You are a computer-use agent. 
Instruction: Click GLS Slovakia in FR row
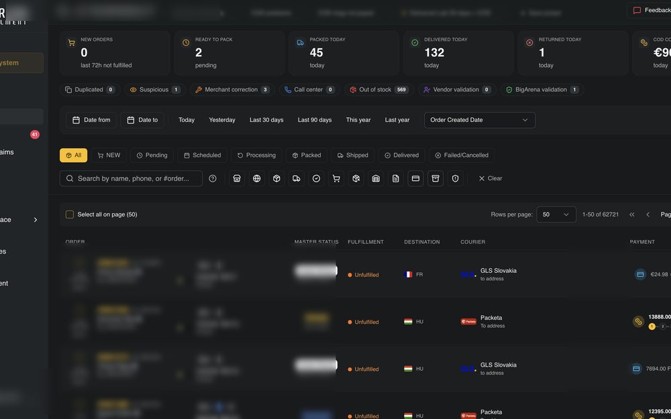tap(498, 271)
